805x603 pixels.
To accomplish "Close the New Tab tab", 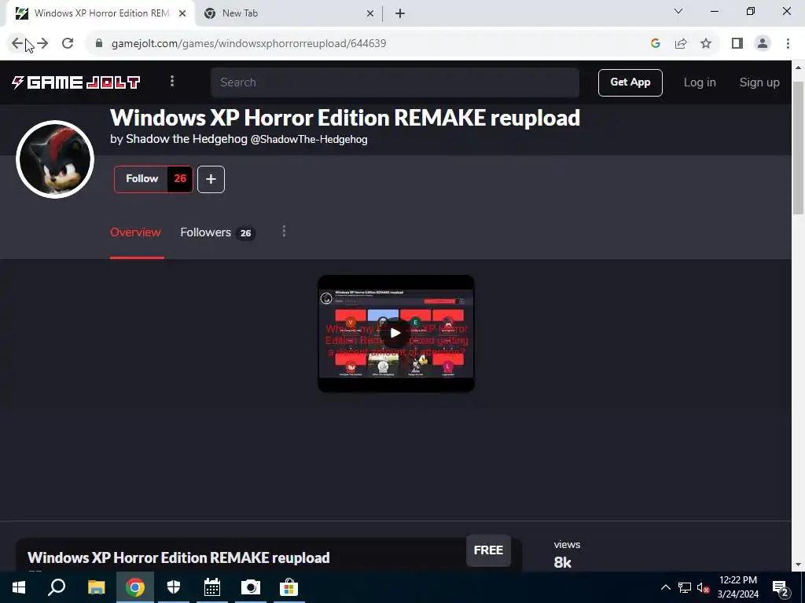I will (370, 14).
